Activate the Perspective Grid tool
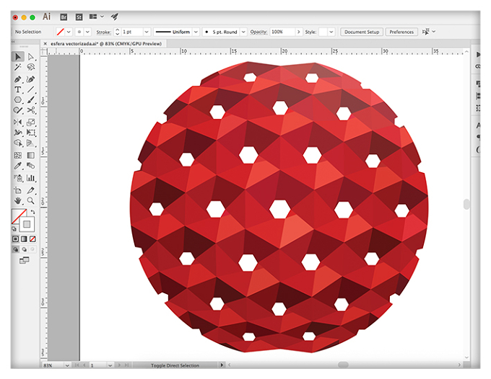The height and width of the screenshot is (379, 491). (30, 143)
